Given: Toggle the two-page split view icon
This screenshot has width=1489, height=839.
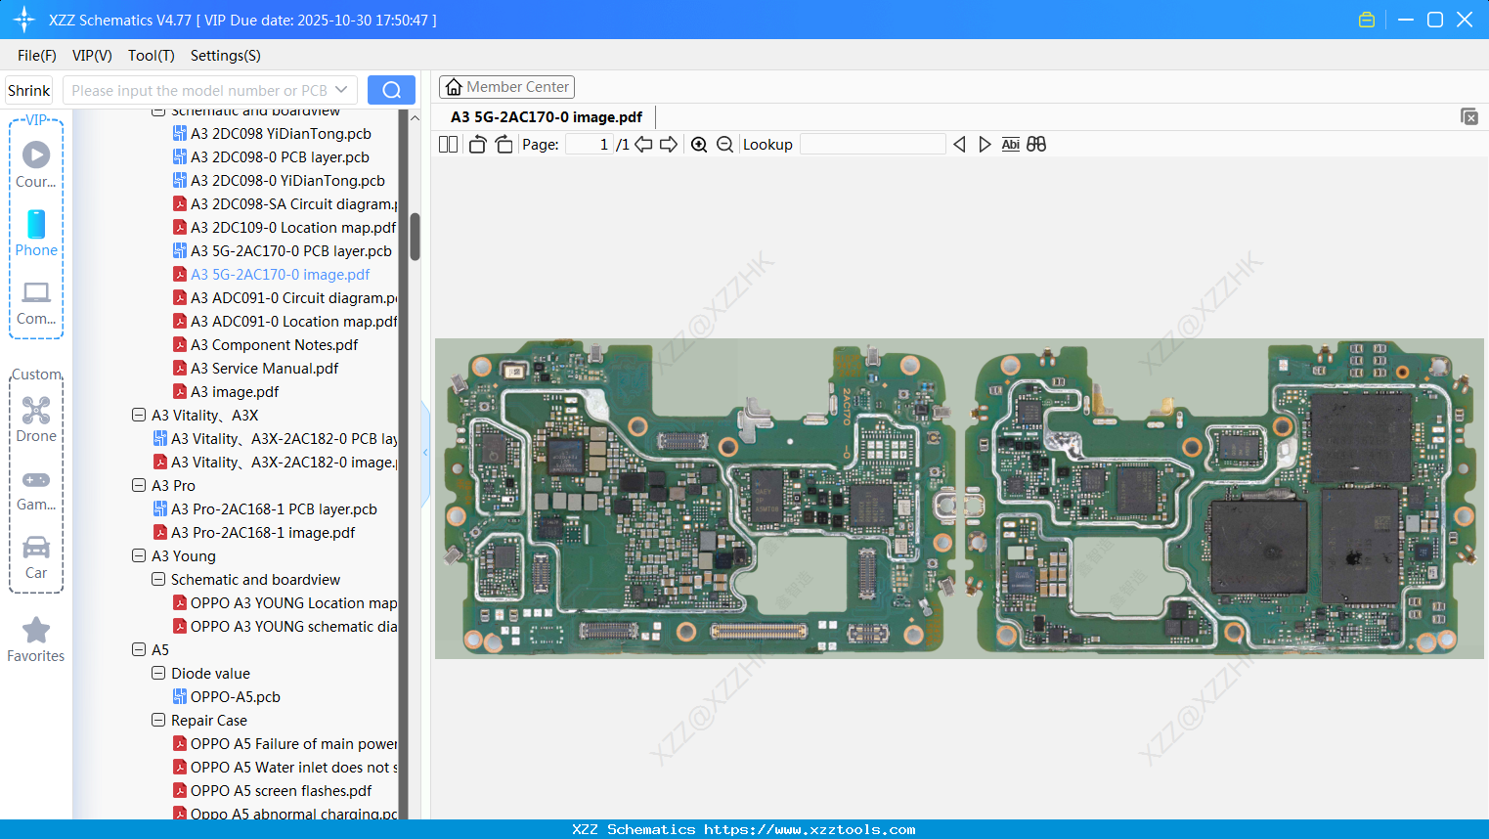Looking at the screenshot, I should [448, 145].
